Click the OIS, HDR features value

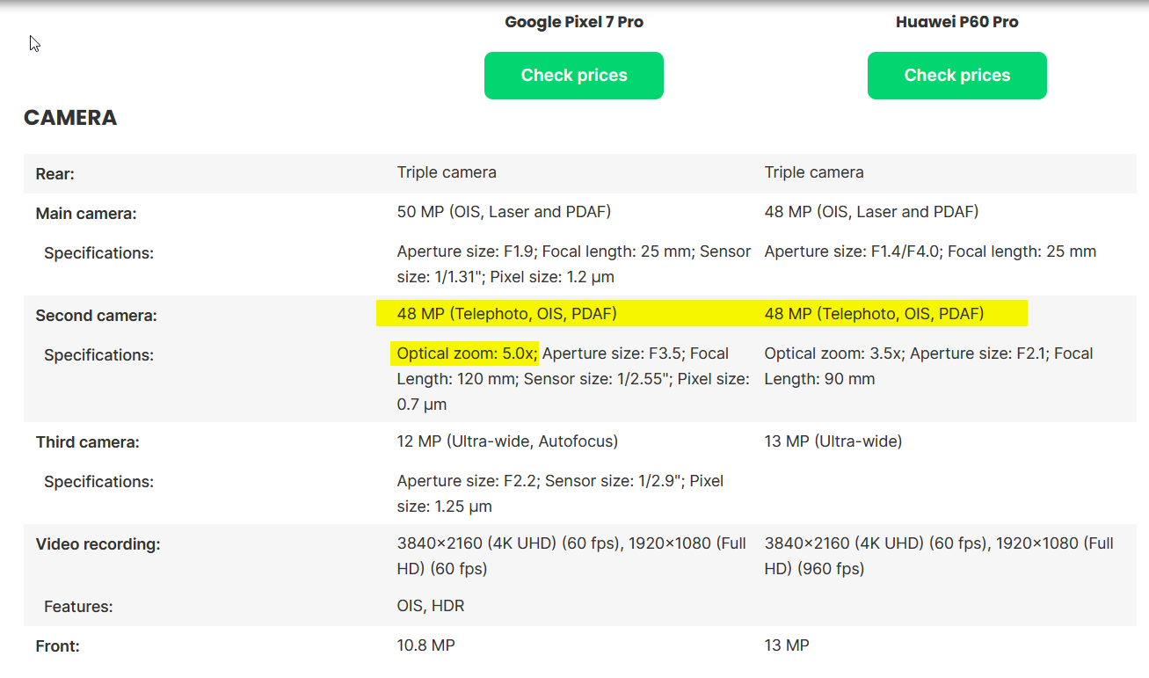point(431,606)
